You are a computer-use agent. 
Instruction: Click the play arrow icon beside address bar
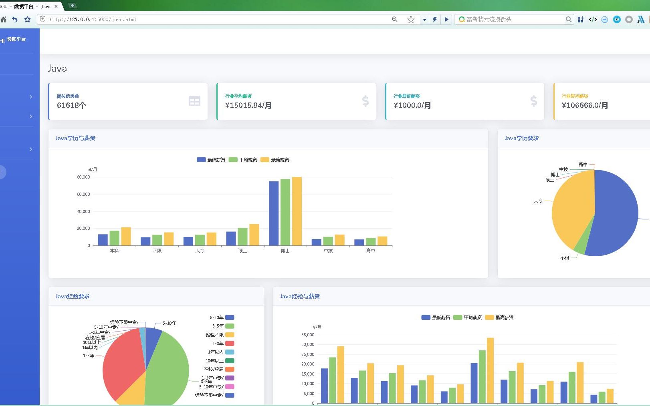tap(446, 19)
